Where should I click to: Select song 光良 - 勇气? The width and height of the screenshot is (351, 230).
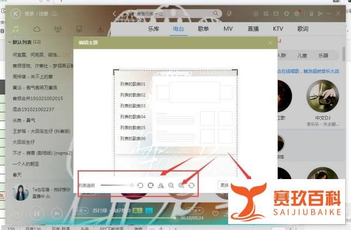[x=24, y=120]
